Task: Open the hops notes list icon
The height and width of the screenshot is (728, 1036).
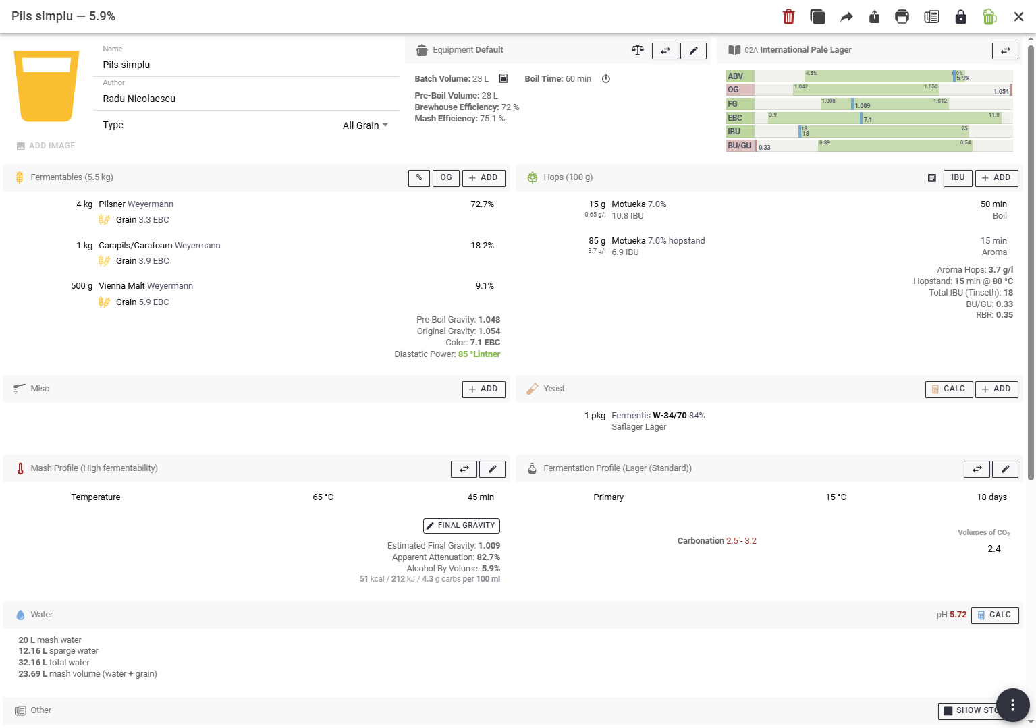Action: (x=931, y=178)
